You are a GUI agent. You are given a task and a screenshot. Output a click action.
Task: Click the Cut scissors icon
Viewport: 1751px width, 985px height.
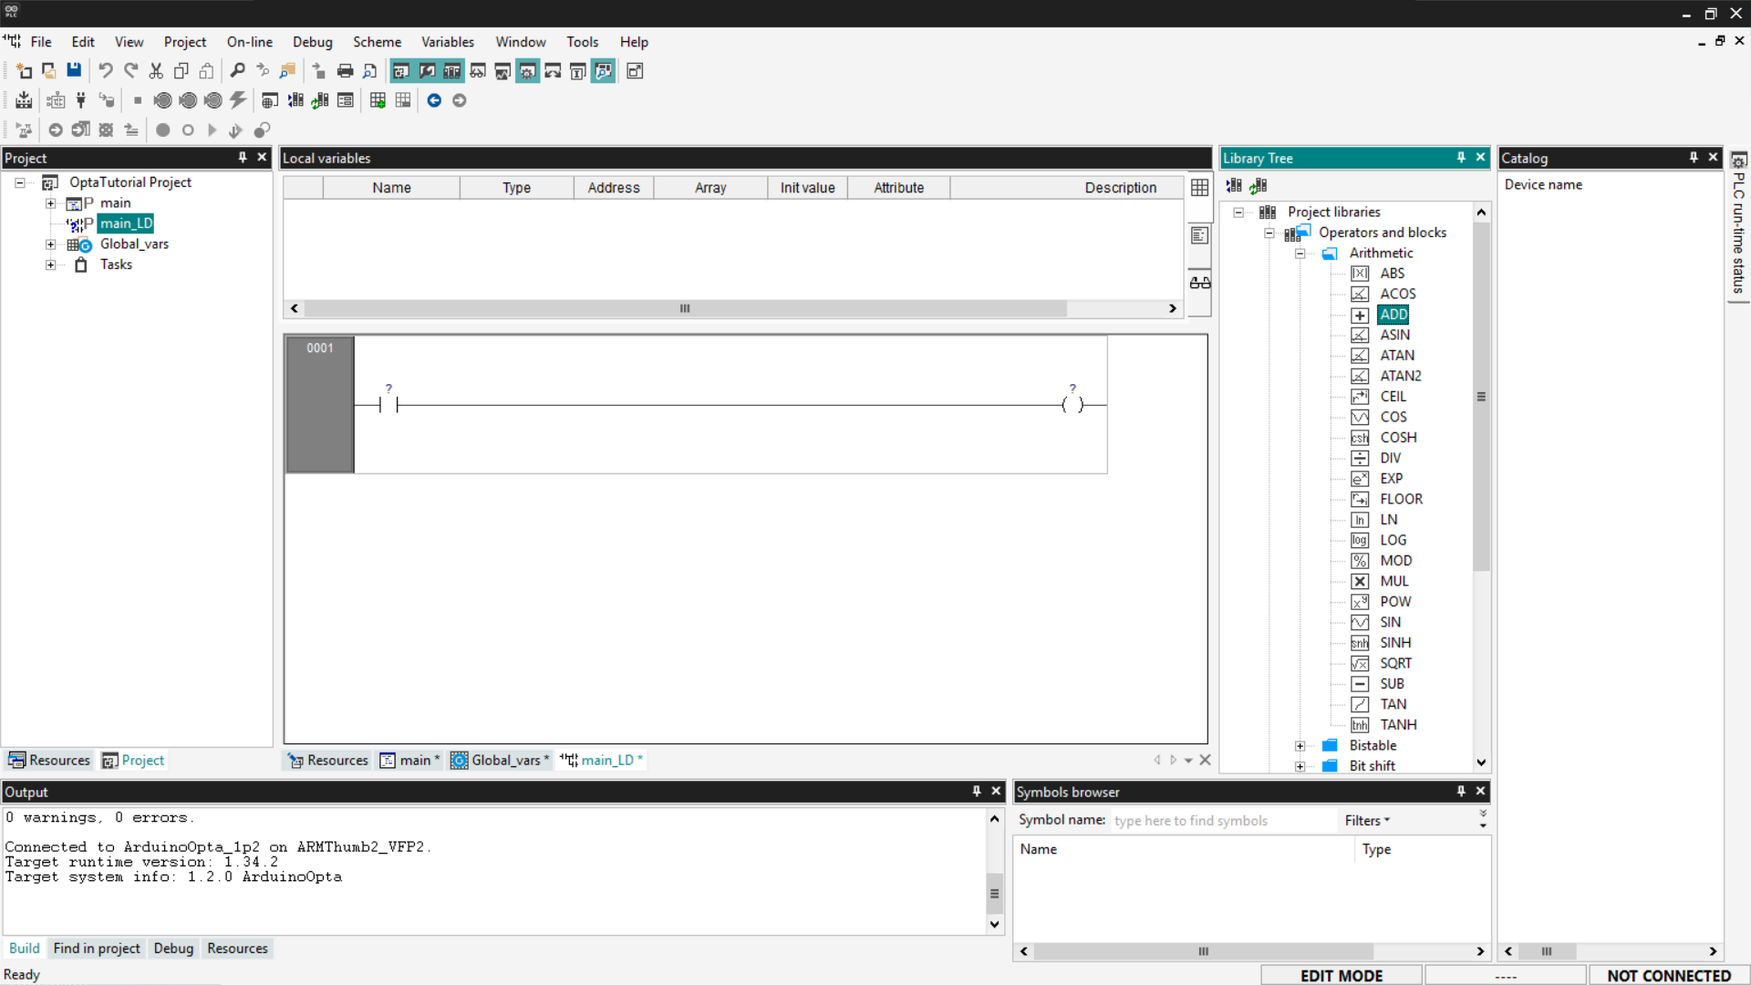(x=156, y=70)
